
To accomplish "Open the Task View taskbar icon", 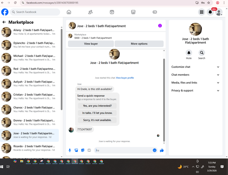I will pyautogui.click(x=8, y=167).
